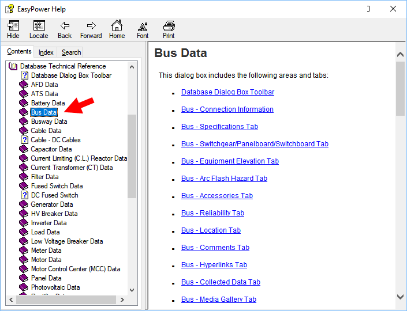This screenshot has width=407, height=311.
Task: Open the Bus - Specifications Tab link
Action: [219, 127]
